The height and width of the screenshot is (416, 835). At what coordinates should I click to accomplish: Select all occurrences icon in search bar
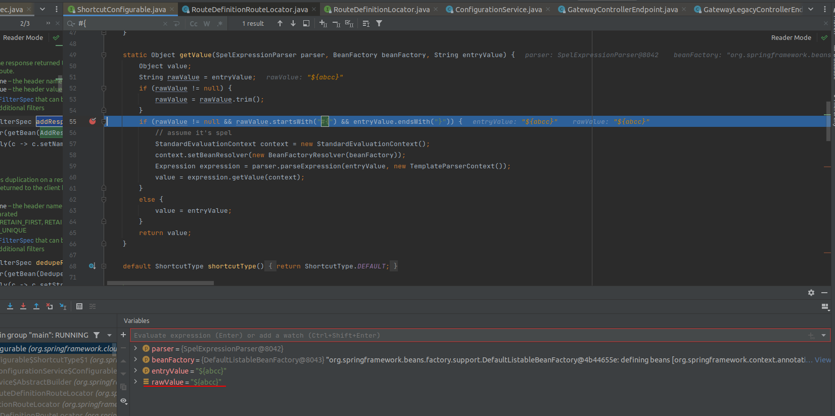tap(349, 23)
